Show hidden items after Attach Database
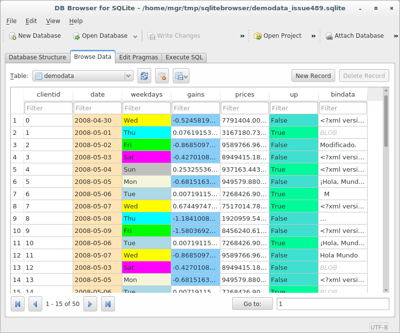 pos(396,36)
